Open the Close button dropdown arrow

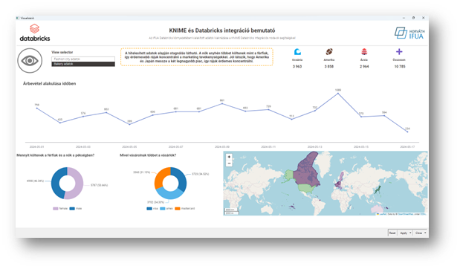coord(425,233)
